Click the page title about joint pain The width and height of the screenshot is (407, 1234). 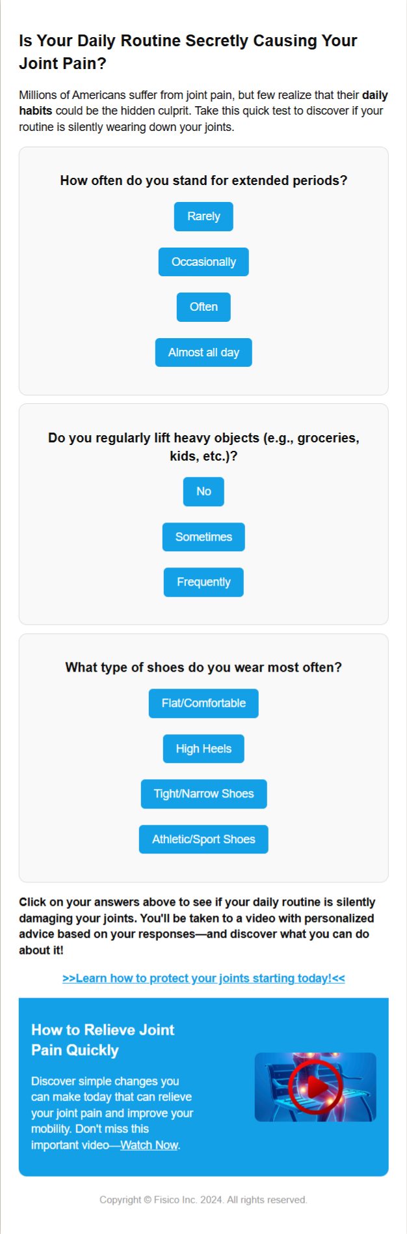pyautogui.click(x=188, y=52)
